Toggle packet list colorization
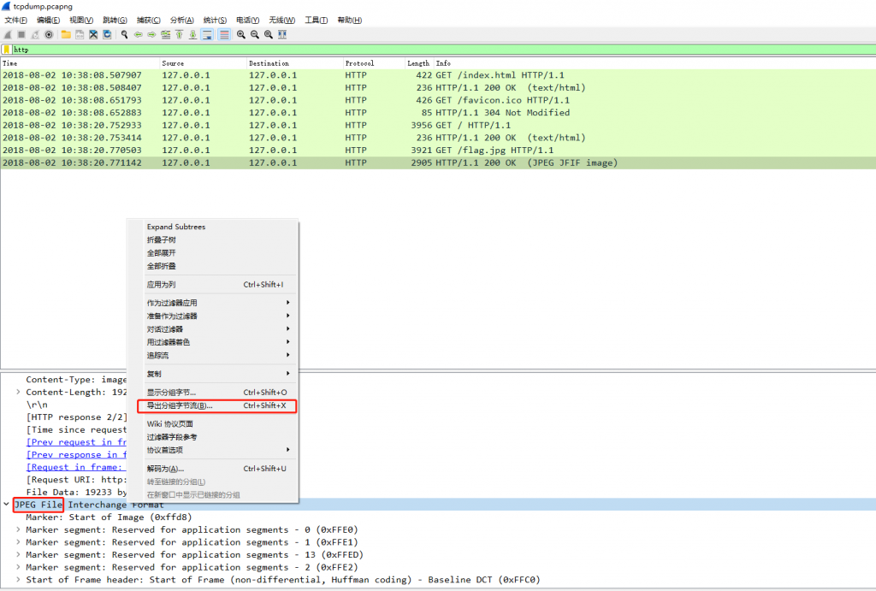Screen dimensions: 876x591 pyautogui.click(x=224, y=34)
